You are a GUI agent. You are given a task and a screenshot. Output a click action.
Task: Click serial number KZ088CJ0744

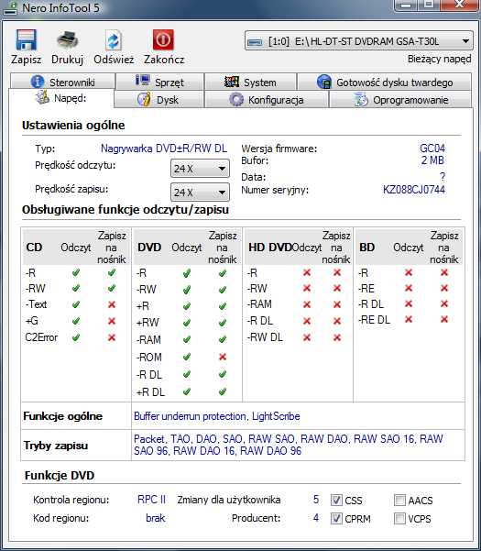point(414,190)
